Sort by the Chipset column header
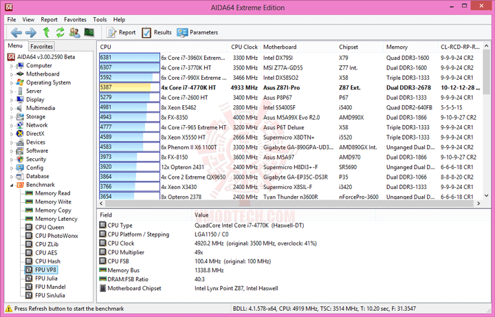 click(x=360, y=47)
